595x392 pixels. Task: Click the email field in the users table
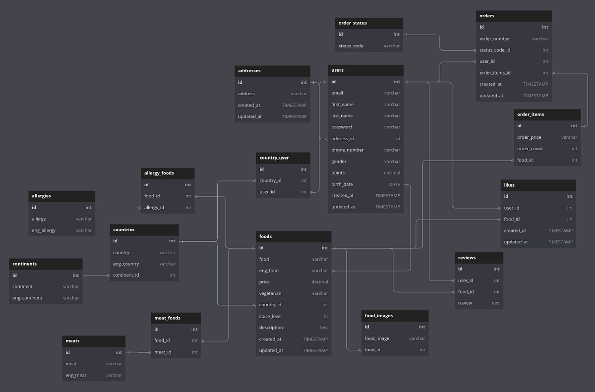365,93
